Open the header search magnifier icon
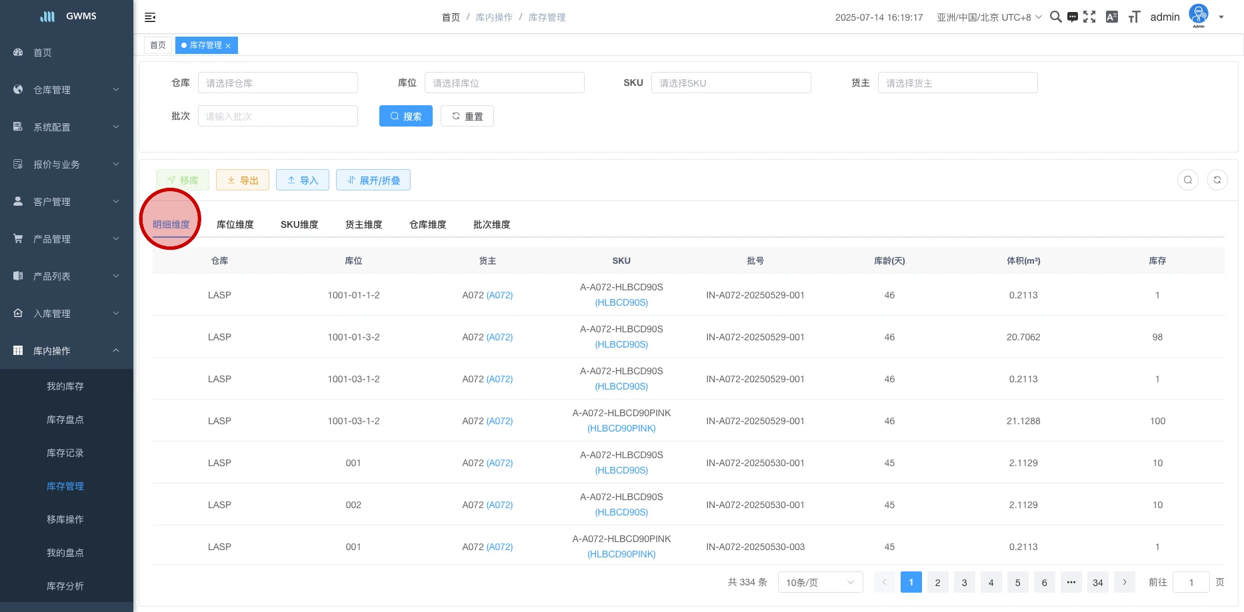 tap(1055, 17)
